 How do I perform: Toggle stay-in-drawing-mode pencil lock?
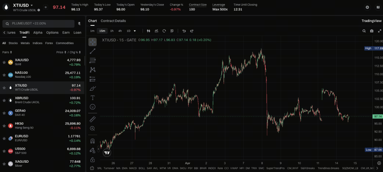click(92, 150)
